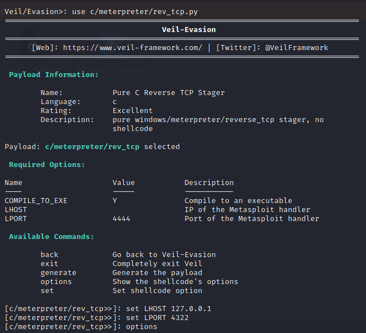Image resolution: width=366 pixels, height=333 pixels.
Task: Click 'IP of the Metasploit handler' description
Action: tap(247, 210)
